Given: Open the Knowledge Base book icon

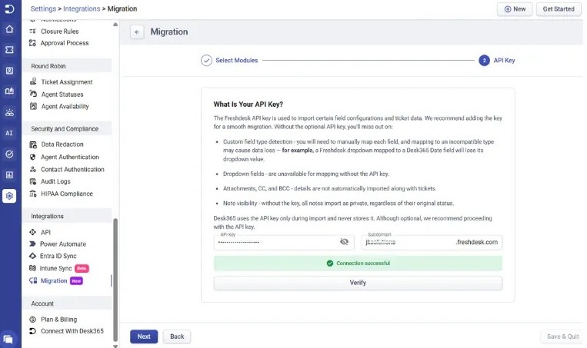Looking at the screenshot, I should click(9, 91).
